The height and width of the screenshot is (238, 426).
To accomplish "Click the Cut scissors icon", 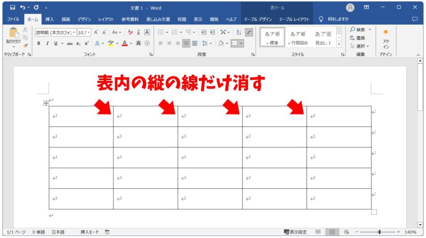I will (25, 29).
